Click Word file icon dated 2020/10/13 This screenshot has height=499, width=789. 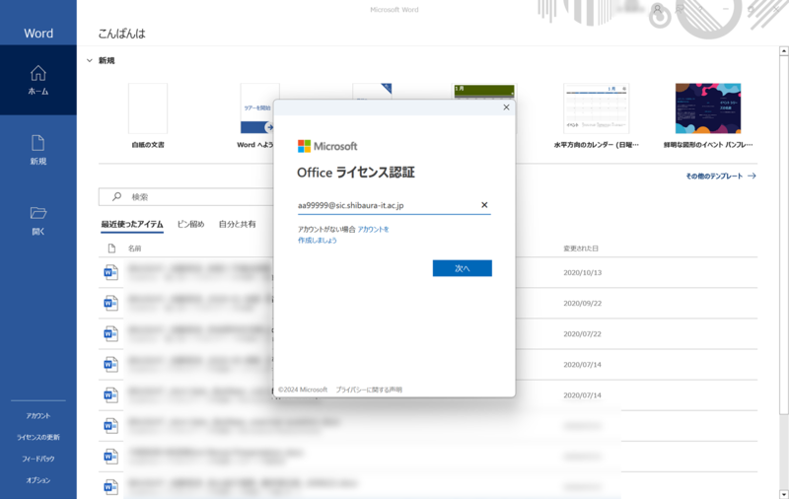(x=110, y=272)
